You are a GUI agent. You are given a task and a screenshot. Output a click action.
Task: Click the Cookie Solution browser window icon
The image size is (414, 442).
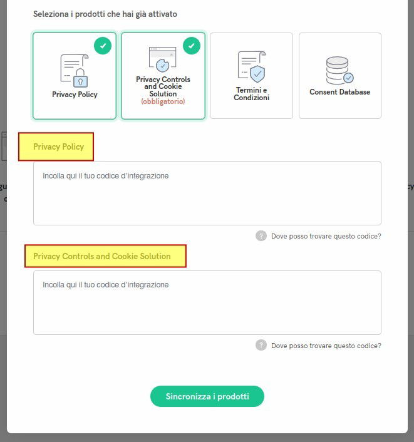pos(162,59)
